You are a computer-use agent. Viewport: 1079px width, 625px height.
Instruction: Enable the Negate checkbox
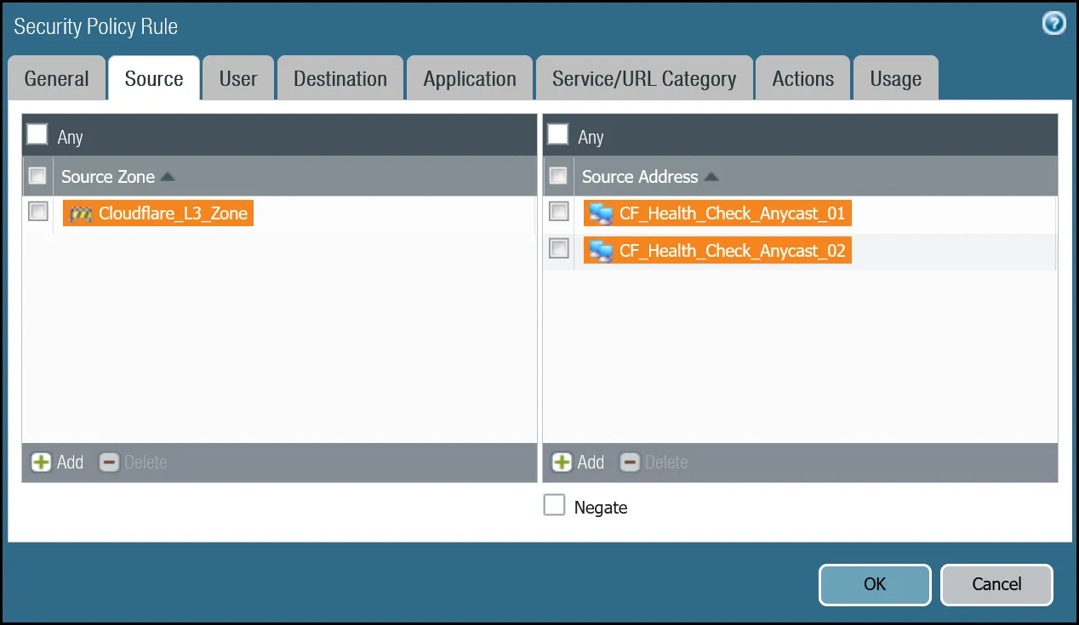click(554, 506)
